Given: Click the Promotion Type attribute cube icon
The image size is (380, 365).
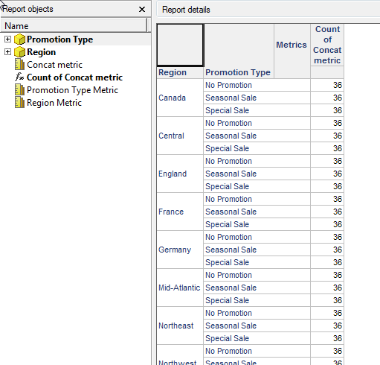Looking at the screenshot, I should [19, 39].
